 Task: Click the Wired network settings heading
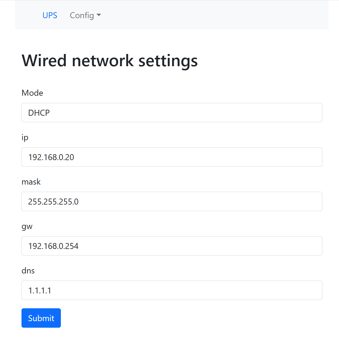click(x=110, y=61)
